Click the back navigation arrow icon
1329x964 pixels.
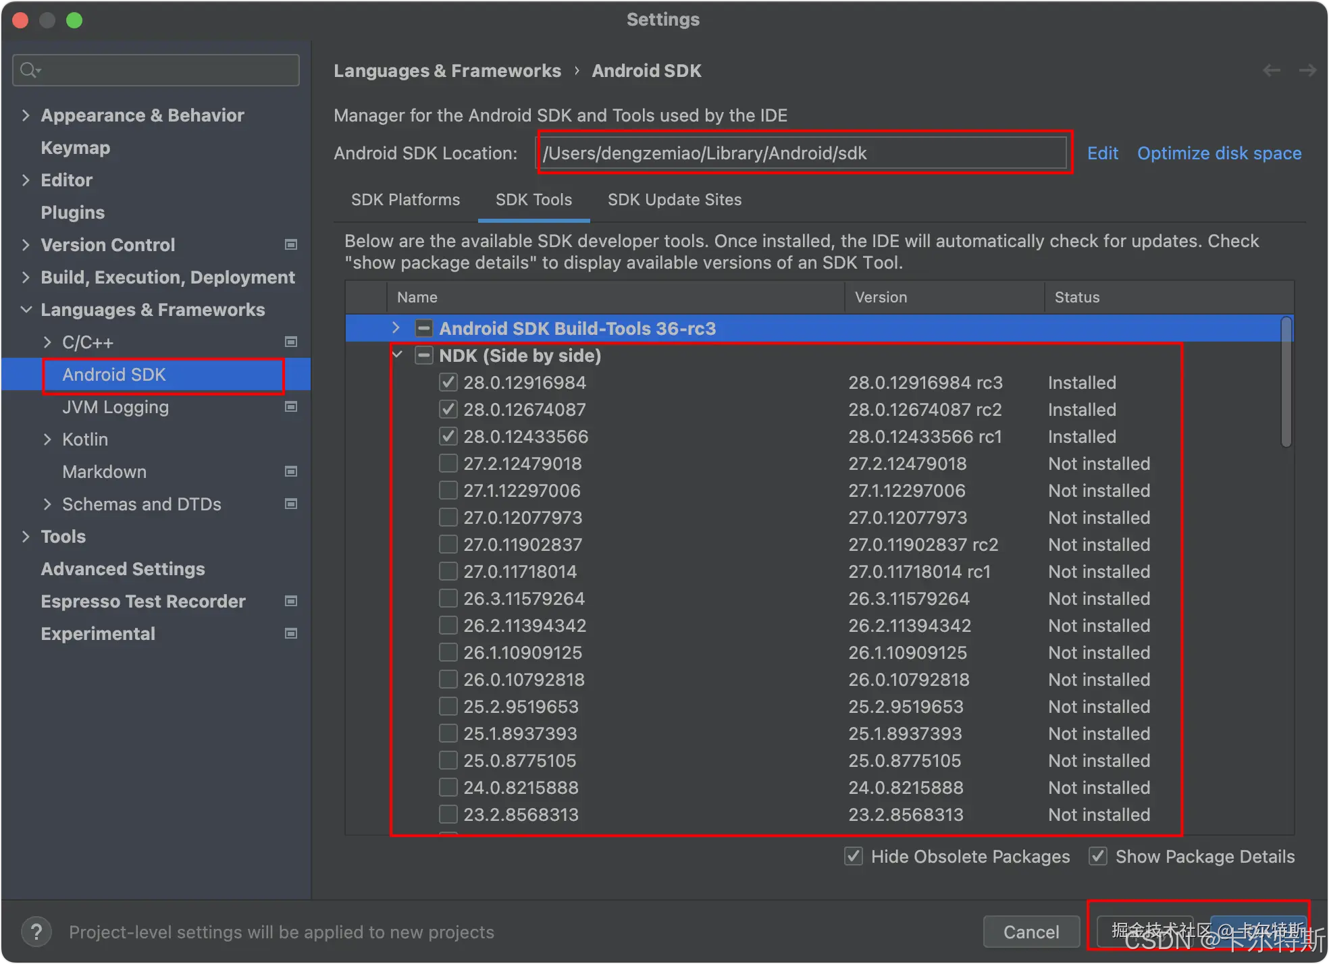tap(1271, 70)
